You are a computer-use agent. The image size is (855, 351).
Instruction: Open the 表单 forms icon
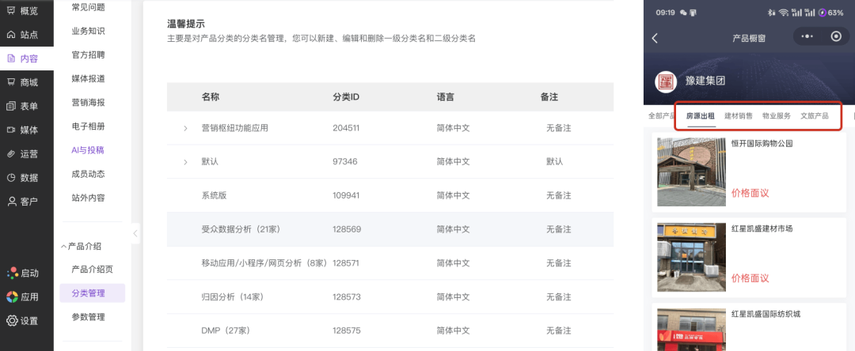[11, 106]
